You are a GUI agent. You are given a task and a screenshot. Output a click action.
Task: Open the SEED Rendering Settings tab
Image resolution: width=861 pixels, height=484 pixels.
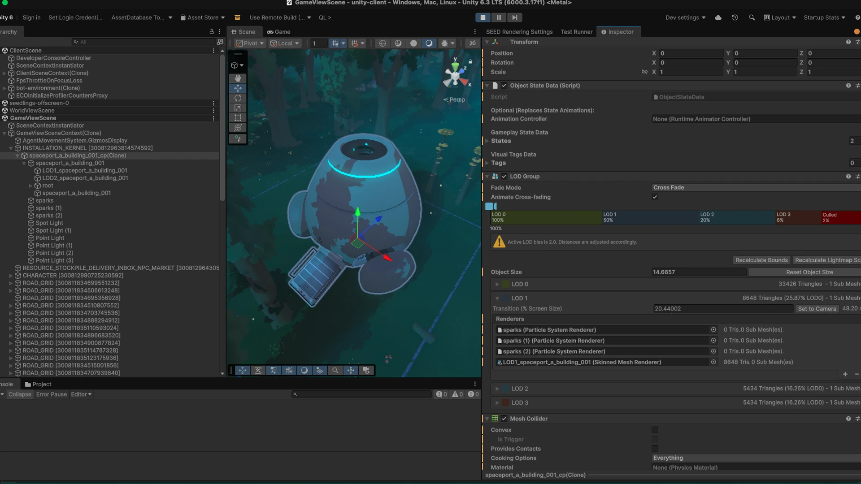click(519, 32)
